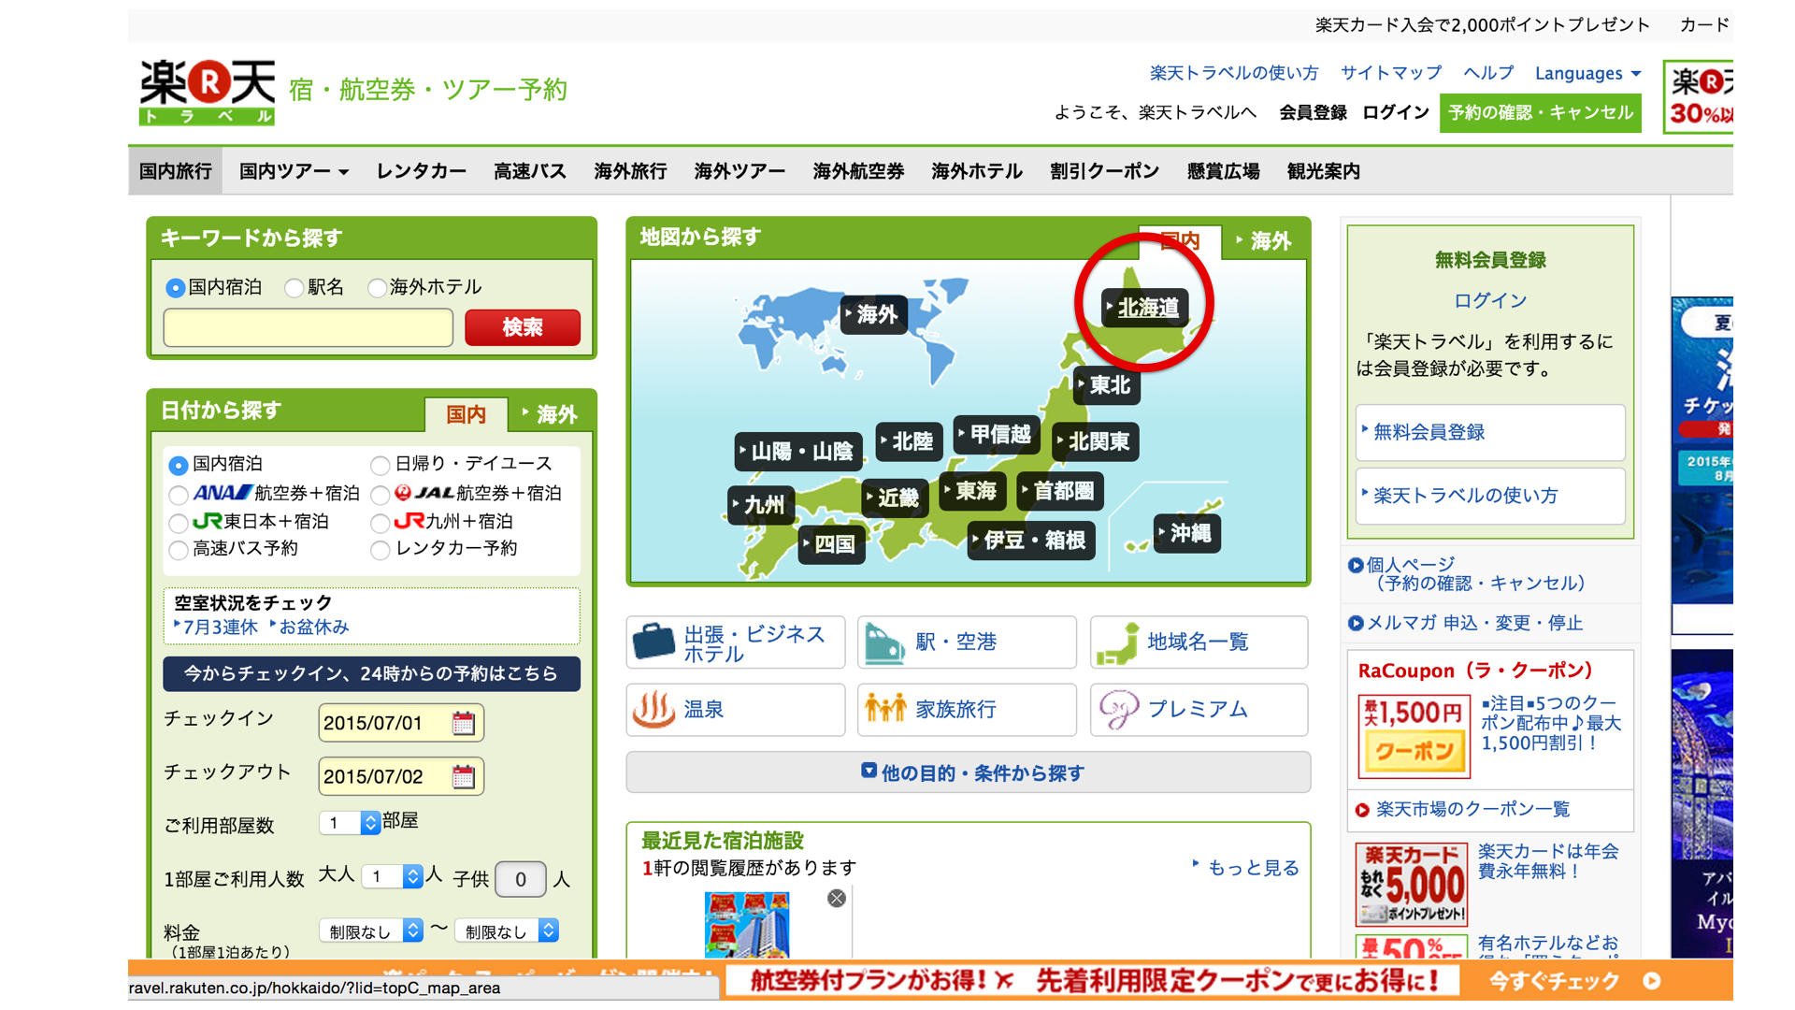Click the 楽天カード 5,000 points banner image
Viewport: 1795px width, 1010px height.
(x=1412, y=885)
